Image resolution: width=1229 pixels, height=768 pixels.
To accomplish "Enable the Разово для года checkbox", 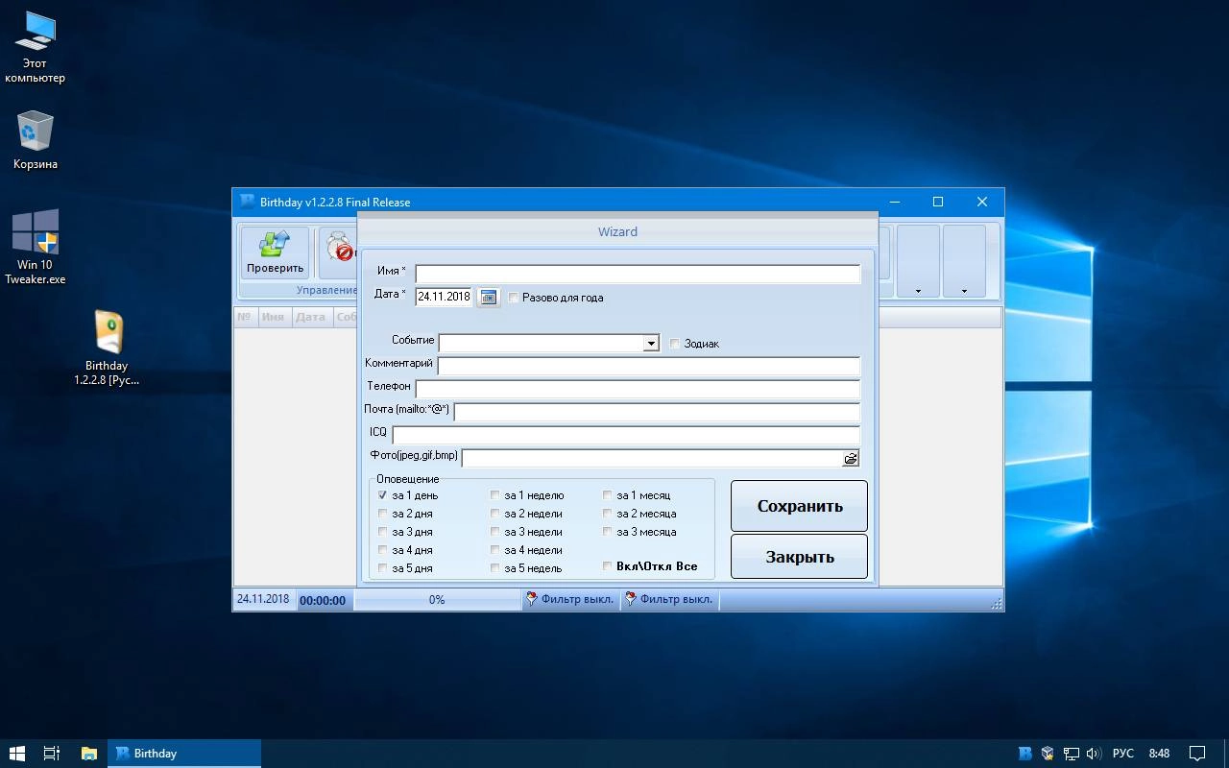I will tap(514, 298).
